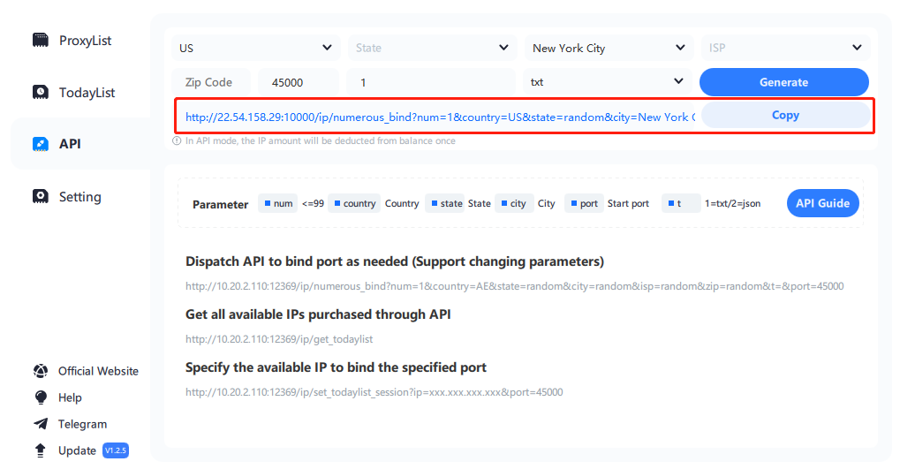The width and height of the screenshot is (900, 469).
Task: Open the txt format dropdown
Action: pos(608,82)
